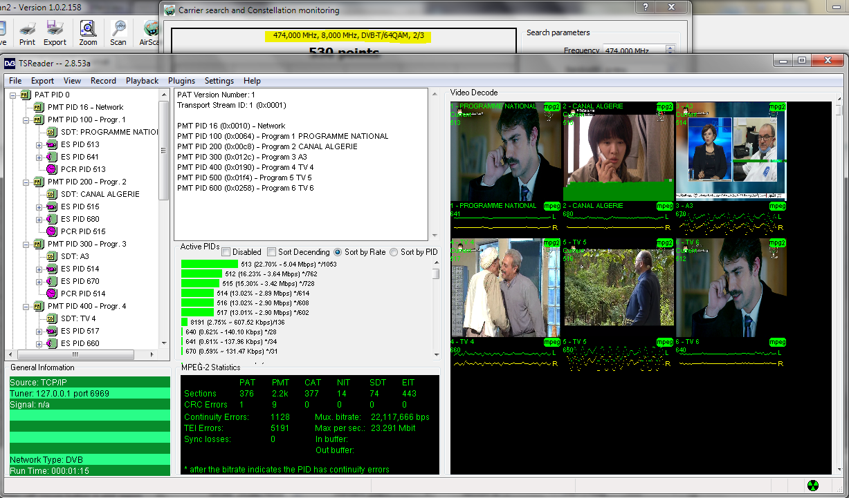Expand the ES PID 513 tree node
The image size is (849, 498).
[x=39, y=144]
